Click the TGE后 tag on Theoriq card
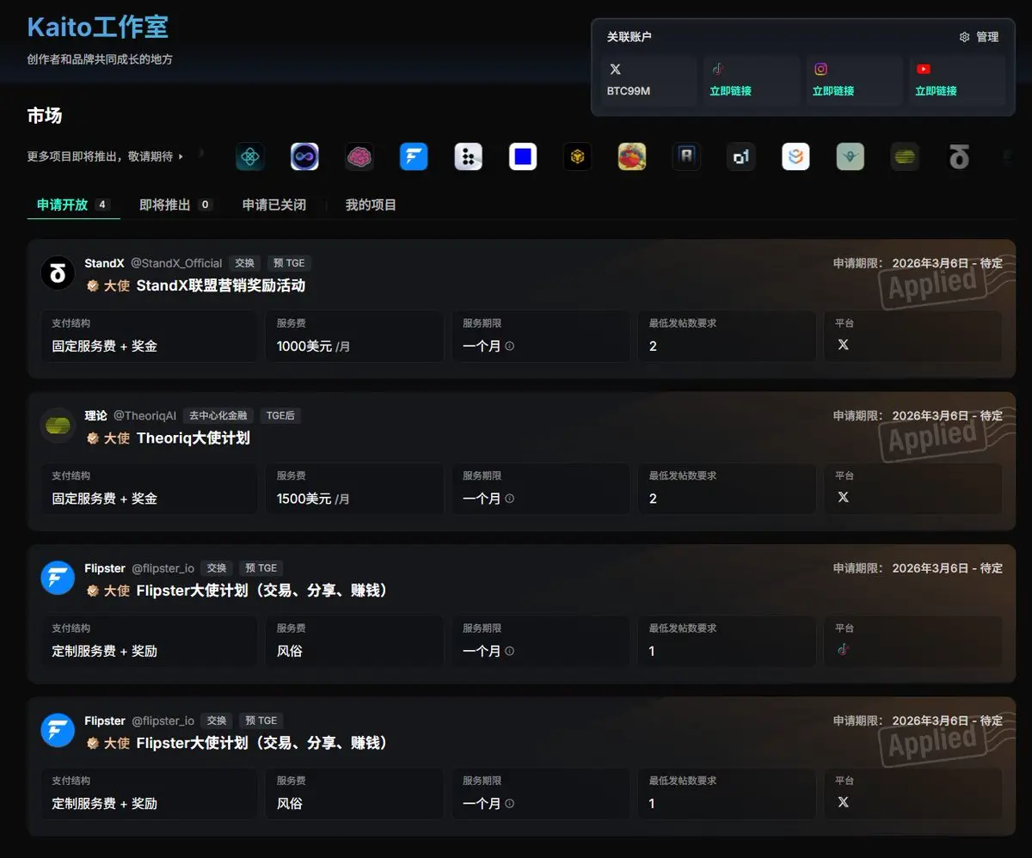Screen dimensions: 1032x858 pos(280,415)
